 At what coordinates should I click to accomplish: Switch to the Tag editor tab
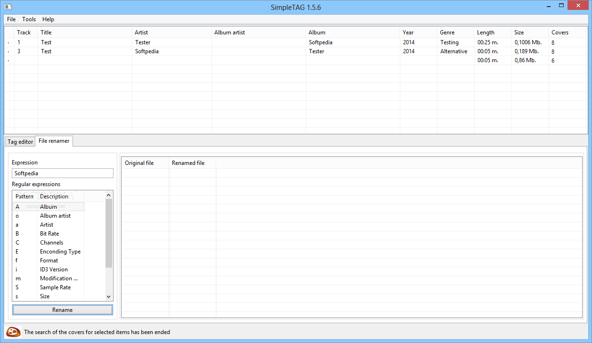(20, 142)
